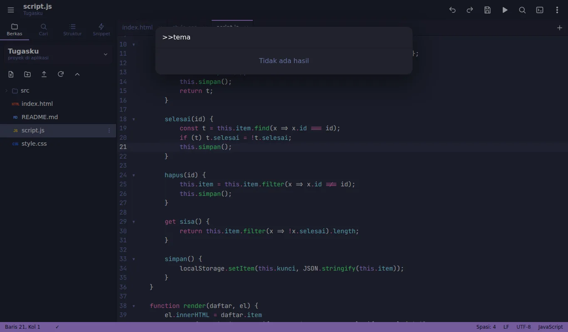Click the command palette input containing ">>tema"
The image size is (568, 332).
[x=284, y=37]
